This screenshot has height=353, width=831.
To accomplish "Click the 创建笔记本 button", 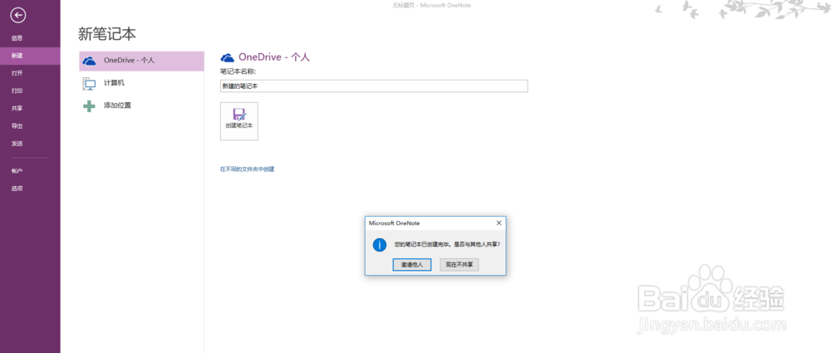I will 239,121.
